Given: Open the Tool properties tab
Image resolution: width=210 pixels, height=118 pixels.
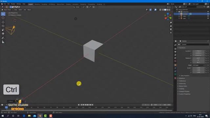Looking at the screenshot, I should click(175, 45).
